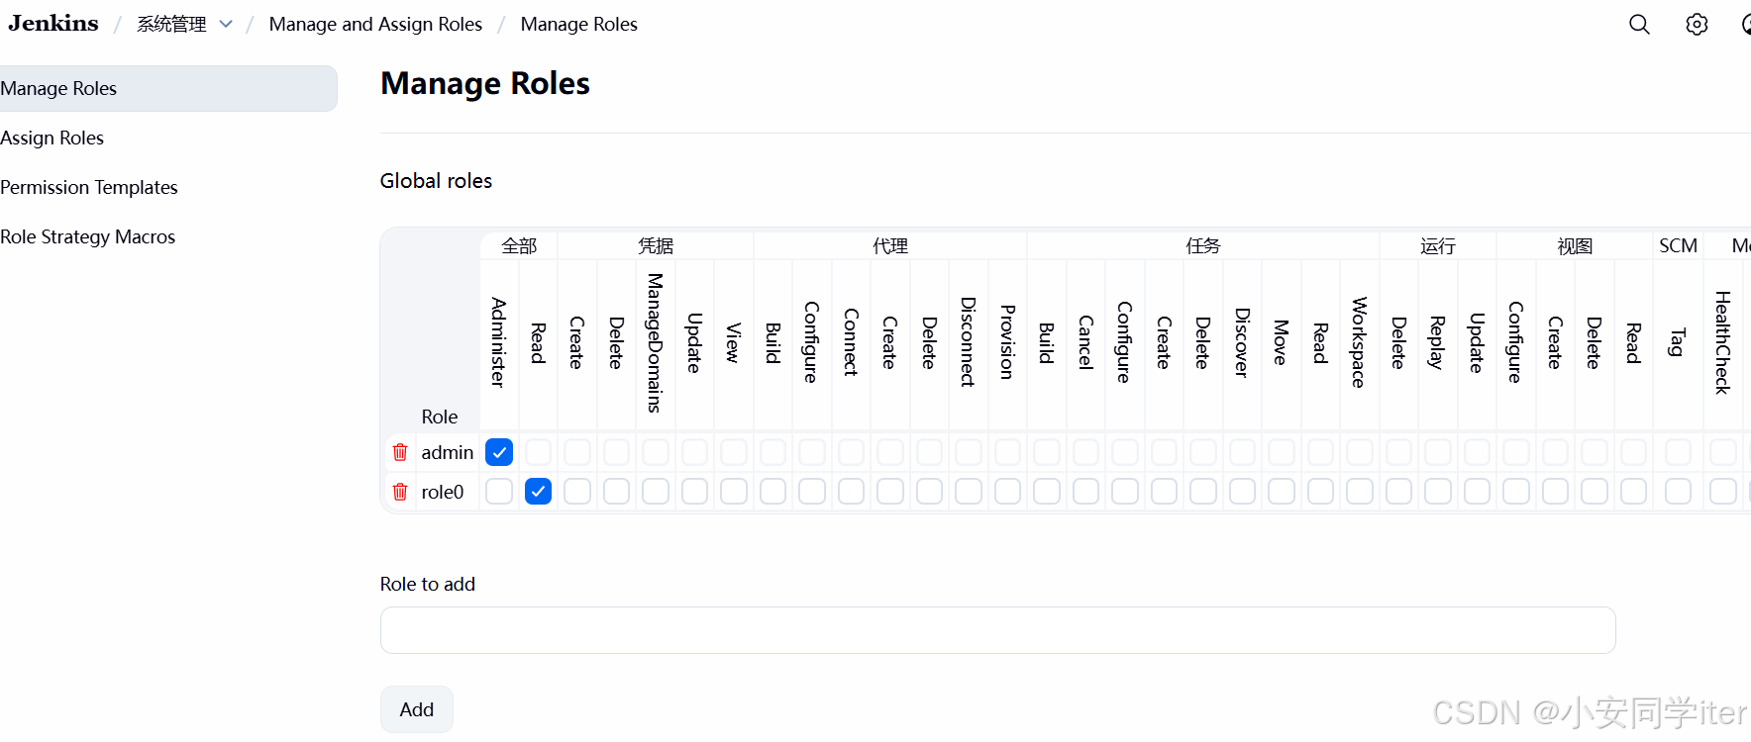Click the Role to add text field

997,630
